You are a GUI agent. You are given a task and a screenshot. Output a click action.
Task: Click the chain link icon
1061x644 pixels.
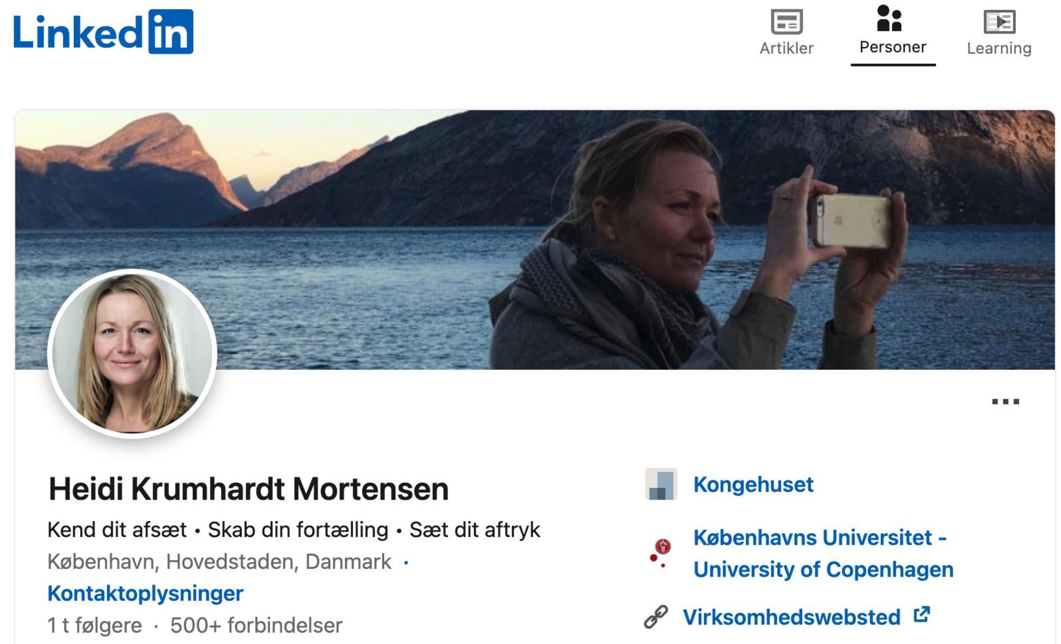656,617
